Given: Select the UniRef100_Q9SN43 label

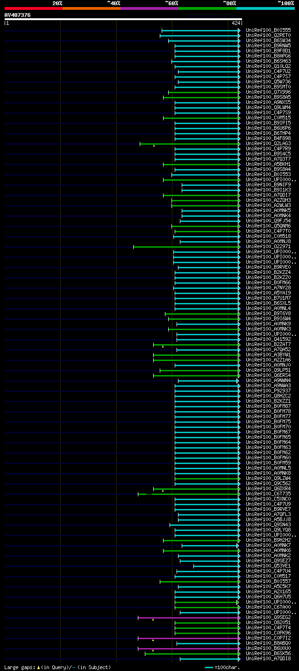Looking at the screenshot, I should 268,524.
